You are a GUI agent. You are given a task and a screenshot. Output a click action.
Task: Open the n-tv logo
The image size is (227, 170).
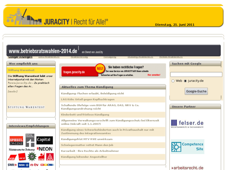tap(34, 165)
